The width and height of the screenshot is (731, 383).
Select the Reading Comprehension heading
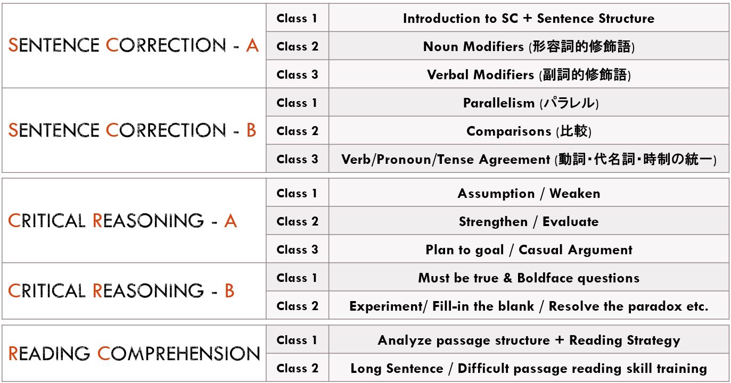(x=134, y=354)
